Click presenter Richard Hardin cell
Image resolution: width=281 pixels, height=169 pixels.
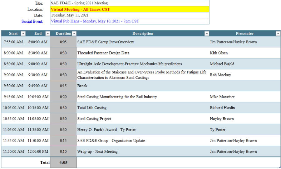[x=222, y=108]
